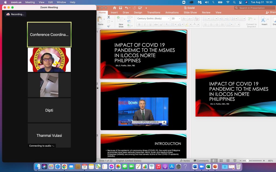Open the Century Gothic font dropdown
This screenshot has height=172, width=276.
coord(168,19)
